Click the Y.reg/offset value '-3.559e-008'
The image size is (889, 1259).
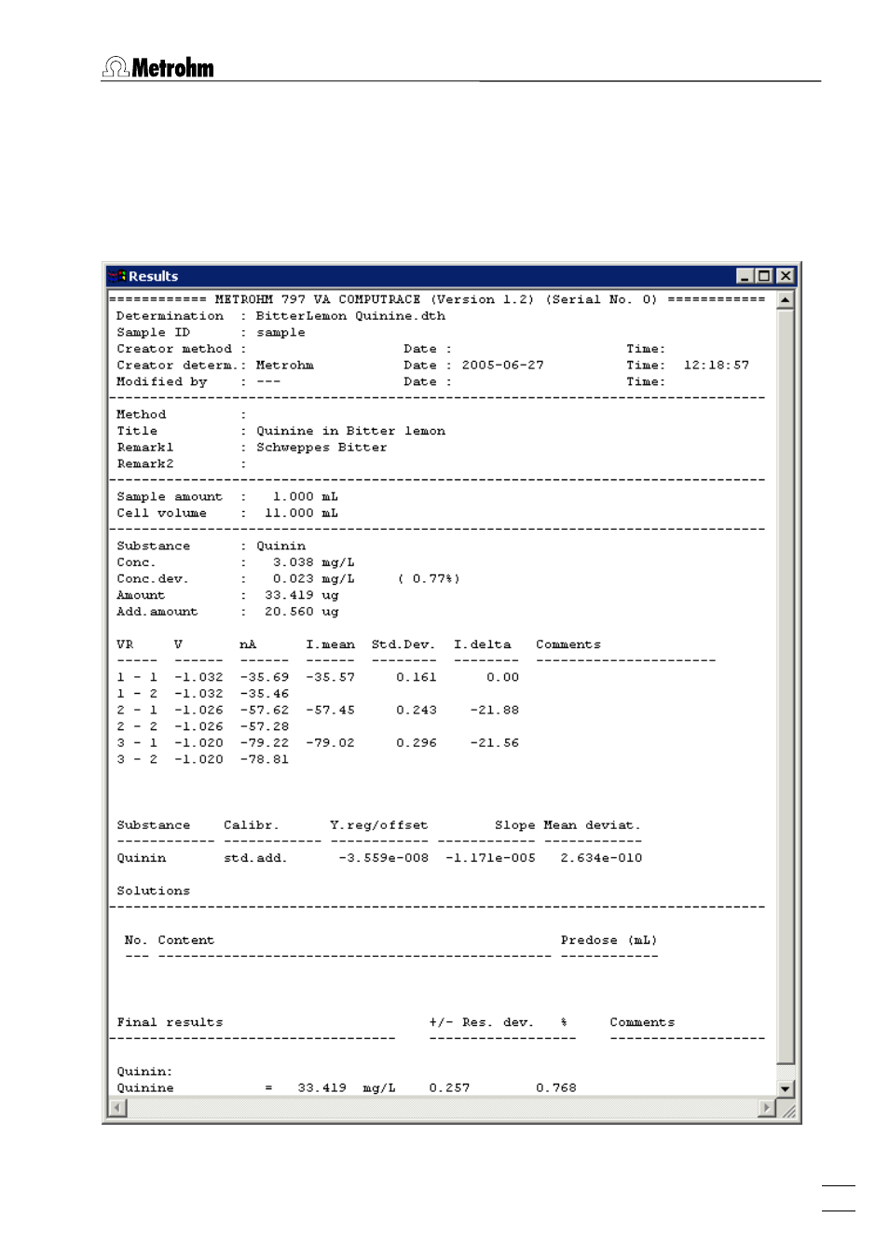coord(383,858)
